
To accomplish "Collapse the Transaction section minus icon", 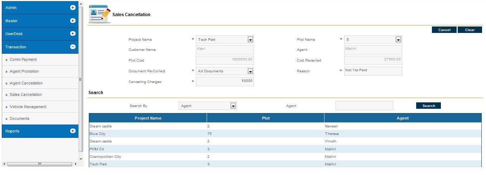I will pos(73,47).
